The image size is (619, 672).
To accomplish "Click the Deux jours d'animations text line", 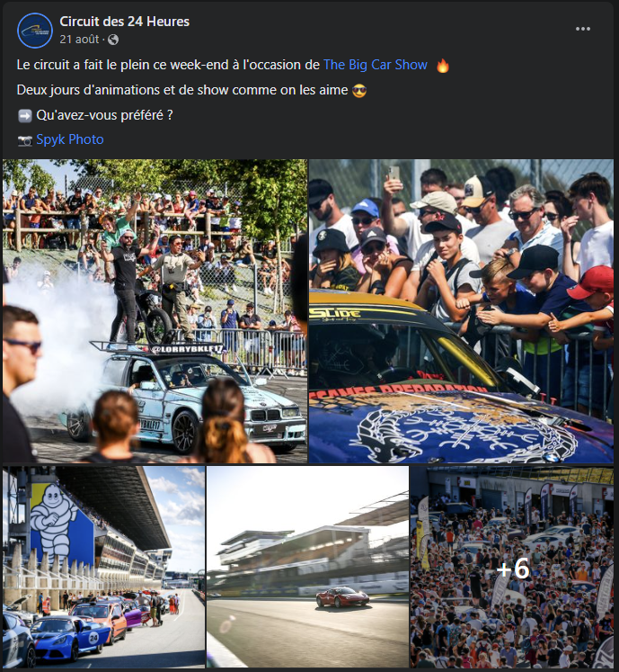I will pos(182,90).
